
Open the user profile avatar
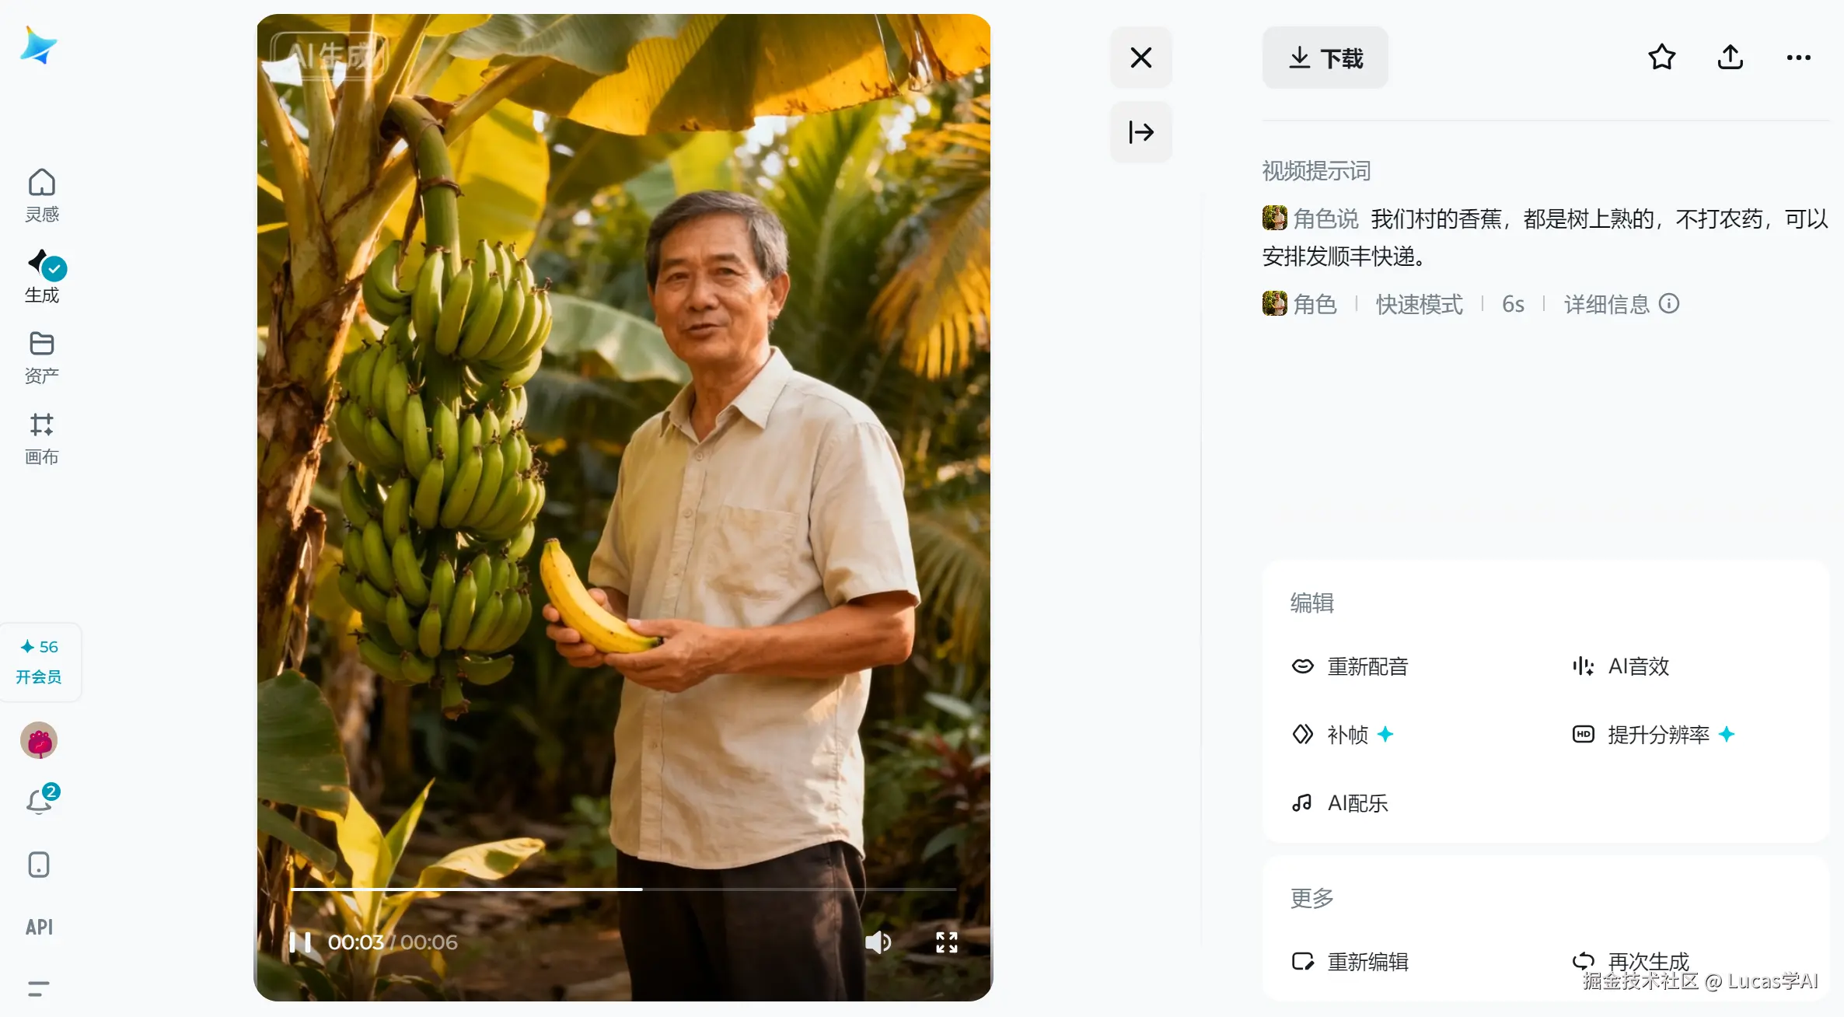(39, 740)
